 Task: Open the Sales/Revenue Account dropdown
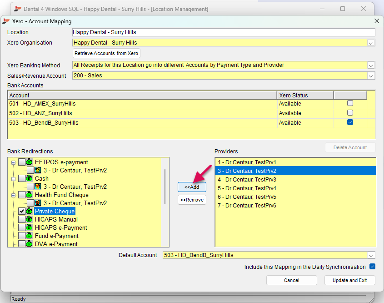point(371,76)
